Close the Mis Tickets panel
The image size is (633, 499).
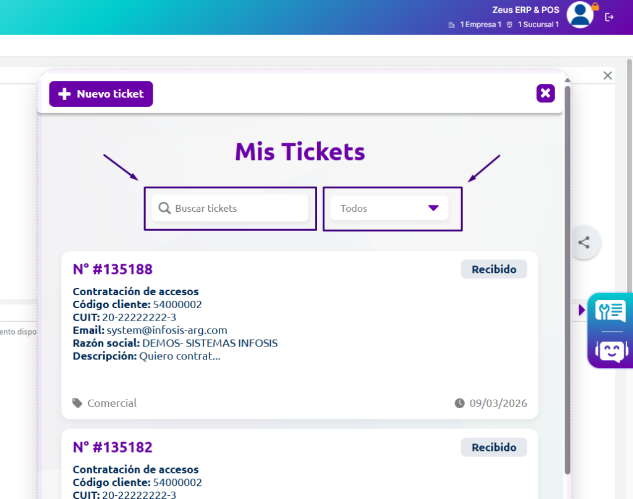pos(545,93)
